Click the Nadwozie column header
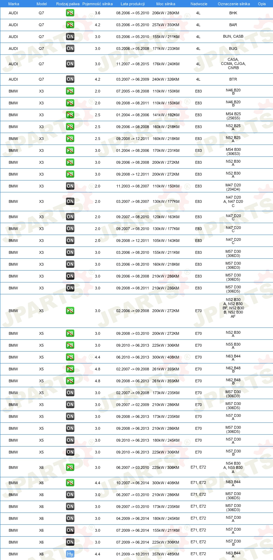Viewport: 273px width, 560px height. click(199, 4)
